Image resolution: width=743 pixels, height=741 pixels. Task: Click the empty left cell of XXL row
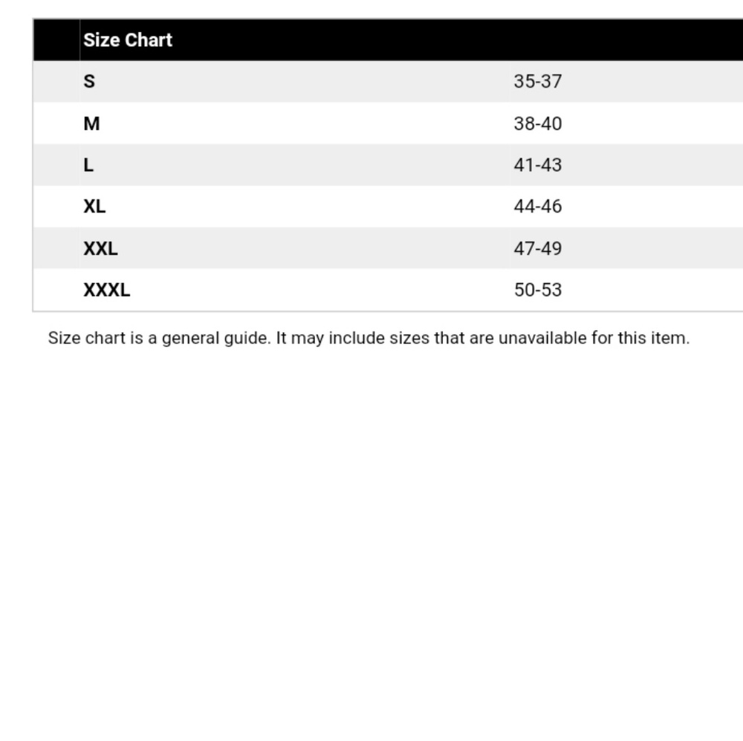[x=57, y=248]
